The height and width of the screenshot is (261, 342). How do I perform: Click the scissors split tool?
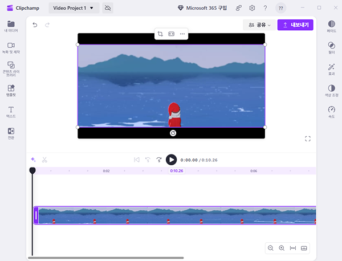click(x=44, y=160)
